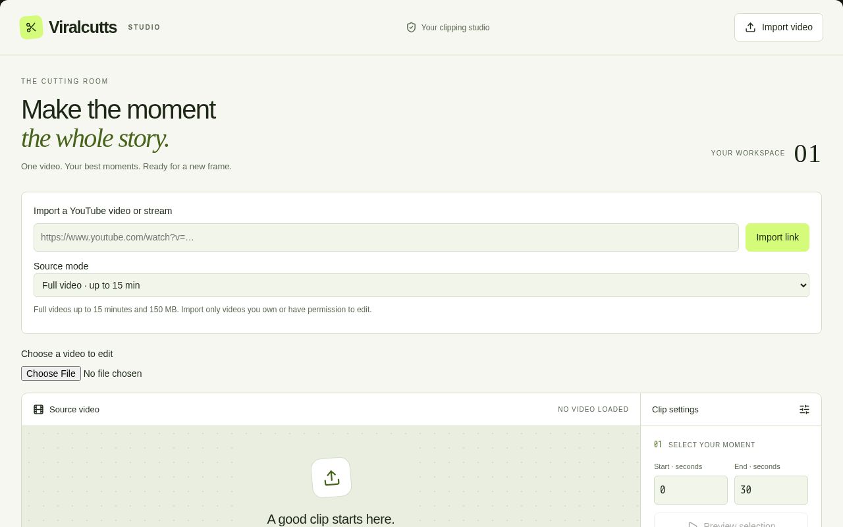
Task: Click the 'Full videos up to 15 minutes' help text
Action: 203,310
